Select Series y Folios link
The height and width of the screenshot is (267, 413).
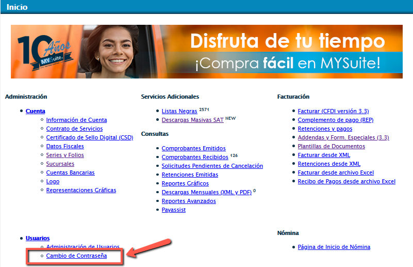(65, 155)
